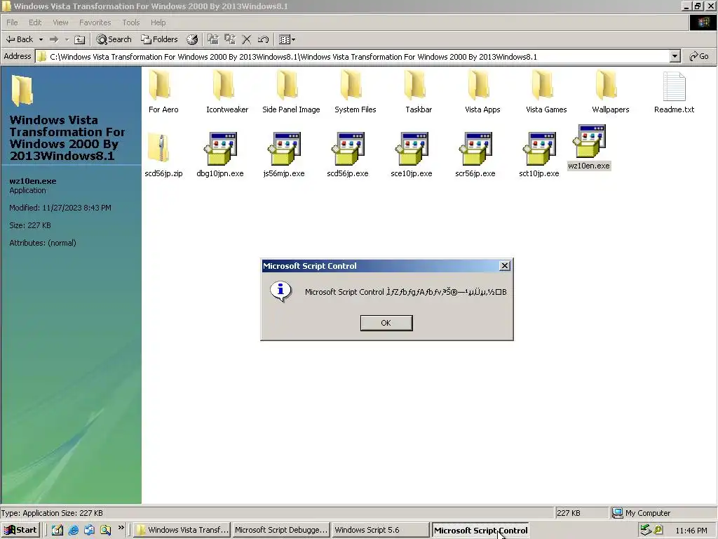This screenshot has width=718, height=539.
Task: Click the Windows flag logo throbber
Action: 703,22
